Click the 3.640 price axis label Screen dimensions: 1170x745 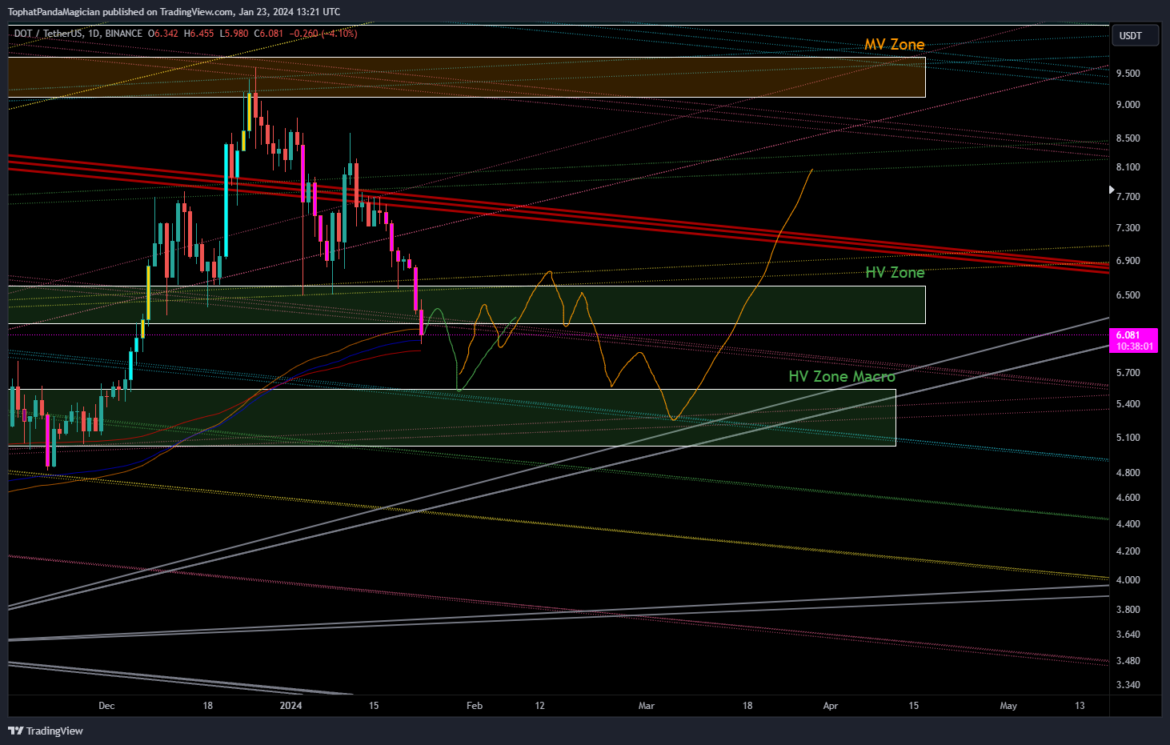tap(1128, 635)
